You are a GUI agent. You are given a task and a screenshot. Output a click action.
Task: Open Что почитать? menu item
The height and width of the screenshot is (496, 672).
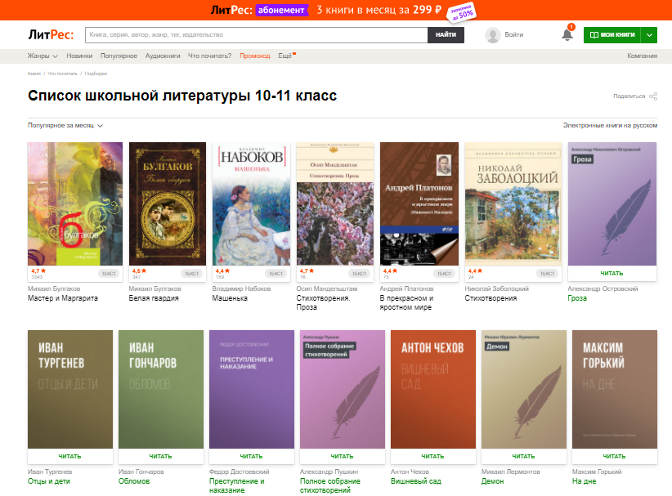pos(209,56)
